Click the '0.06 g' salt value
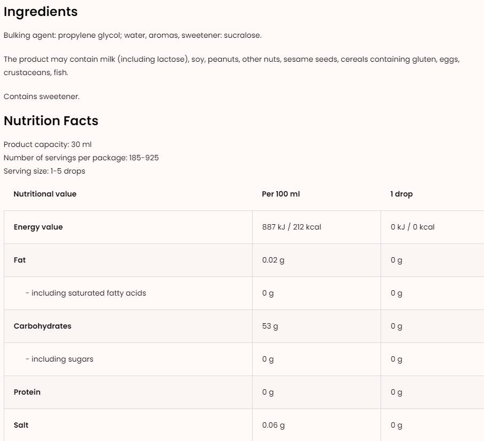484x441 pixels. [x=273, y=425]
